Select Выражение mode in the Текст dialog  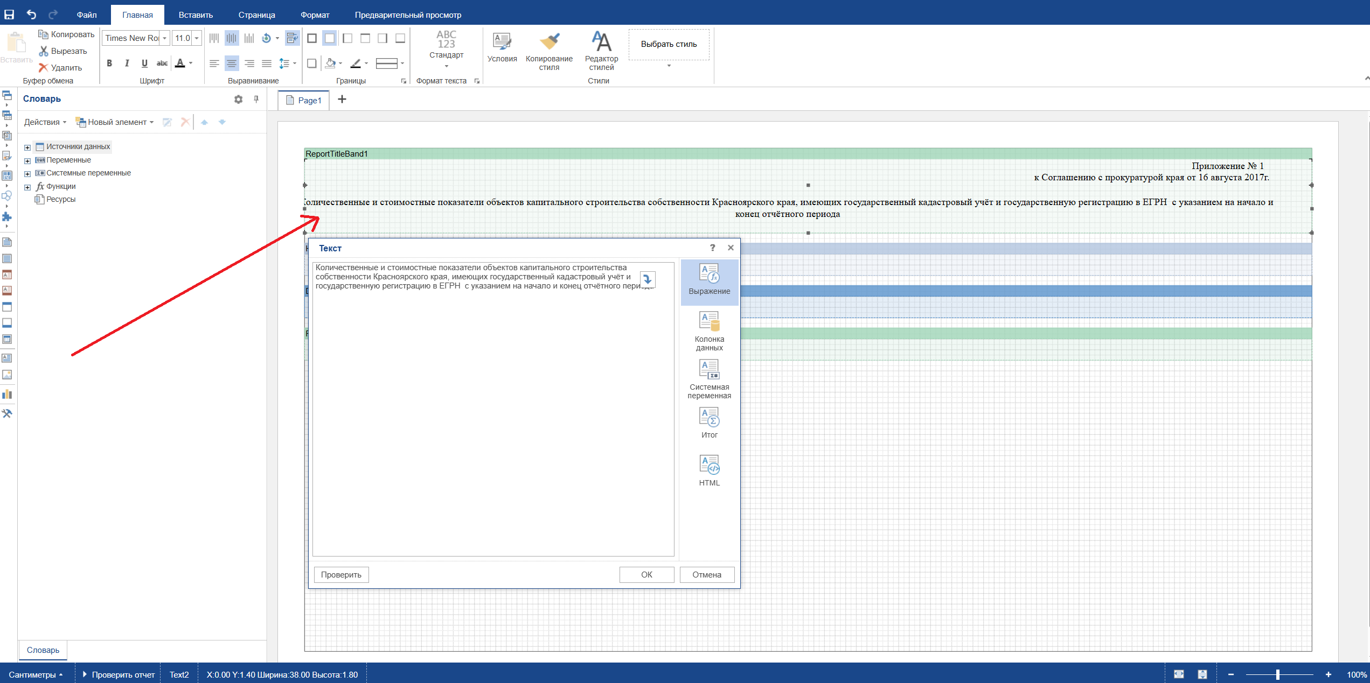(x=709, y=281)
